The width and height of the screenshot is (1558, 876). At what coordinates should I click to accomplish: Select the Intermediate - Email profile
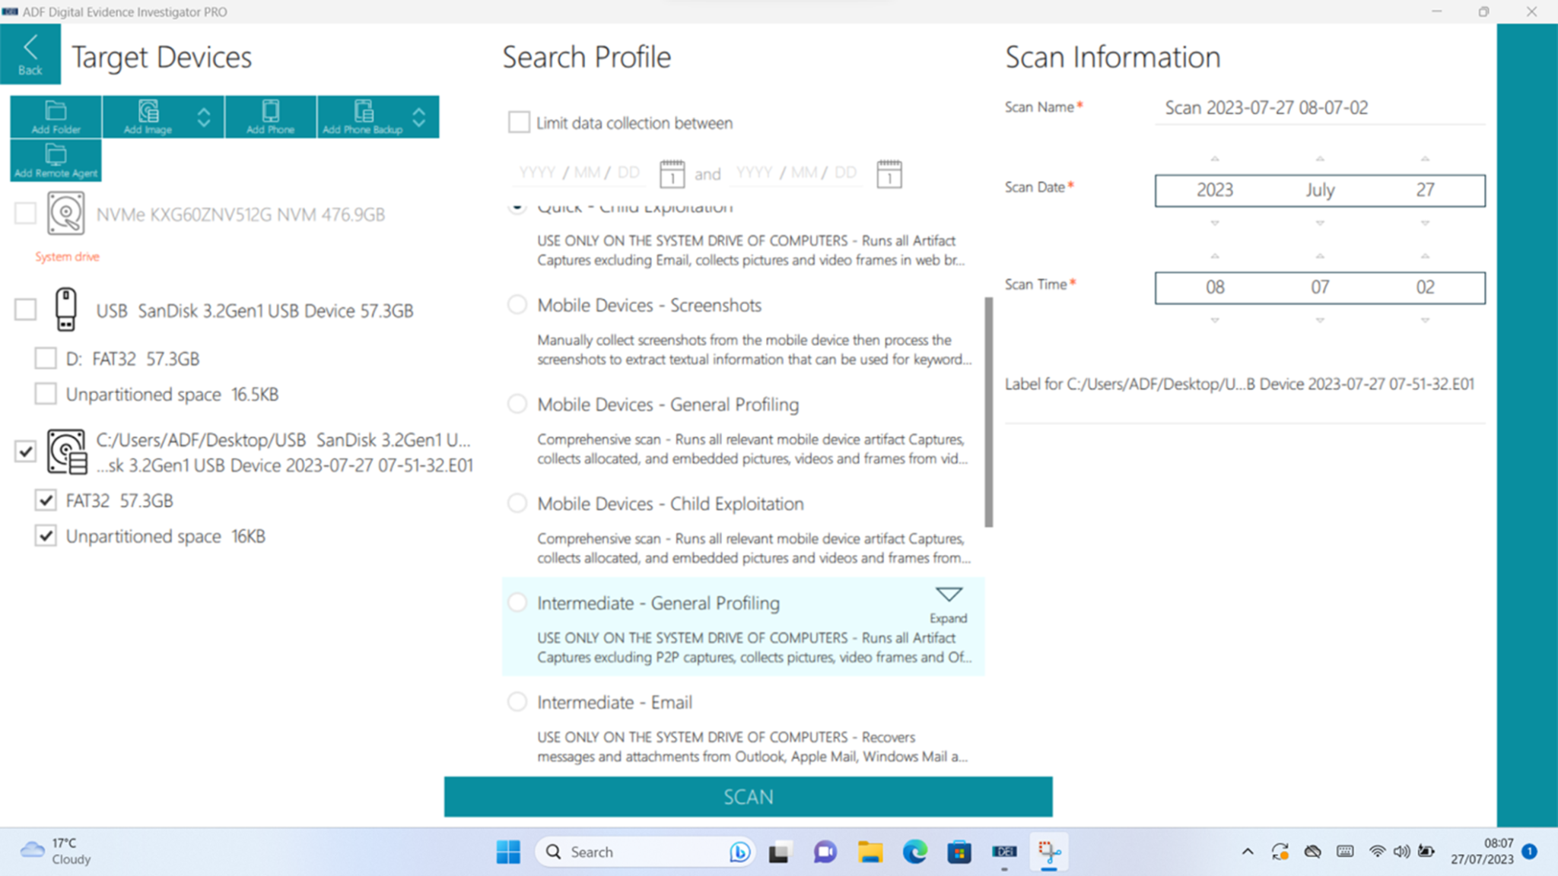point(517,702)
